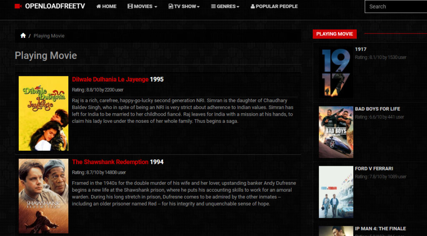Click the rating 7.8/10 by 1089 user text

point(381,177)
